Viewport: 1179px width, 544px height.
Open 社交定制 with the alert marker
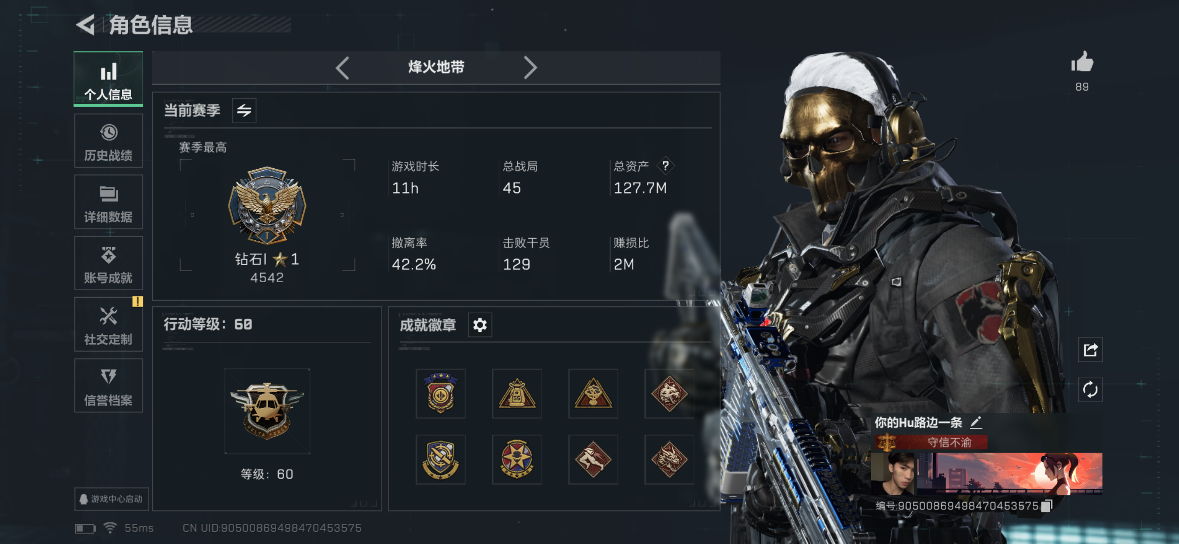[x=108, y=324]
